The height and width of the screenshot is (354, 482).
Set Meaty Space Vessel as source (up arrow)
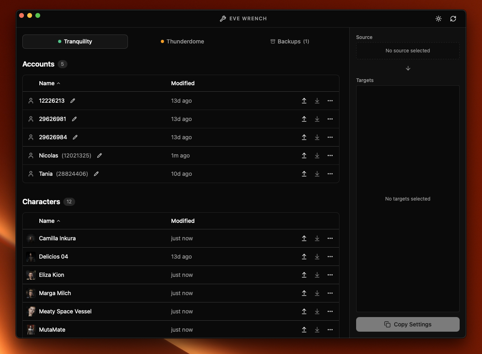click(304, 312)
